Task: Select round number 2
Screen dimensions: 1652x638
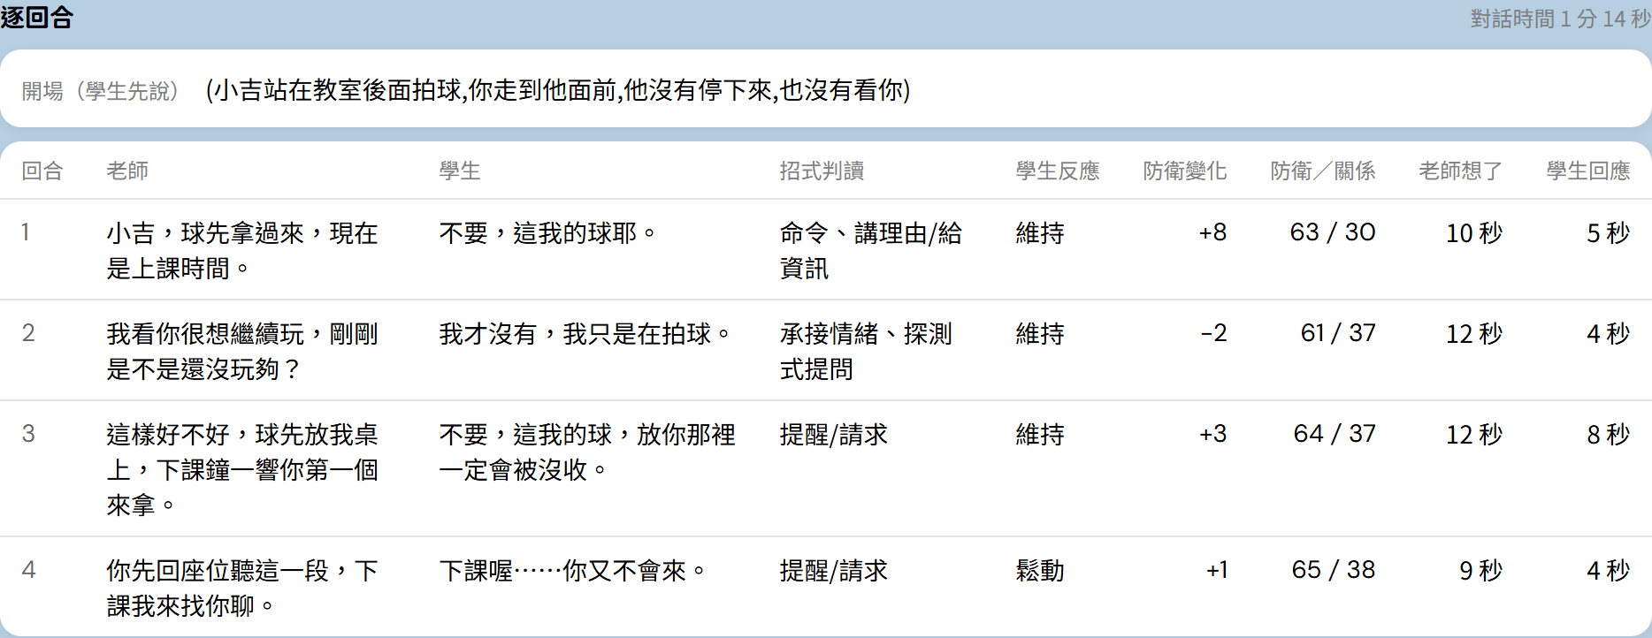Action: [28, 333]
